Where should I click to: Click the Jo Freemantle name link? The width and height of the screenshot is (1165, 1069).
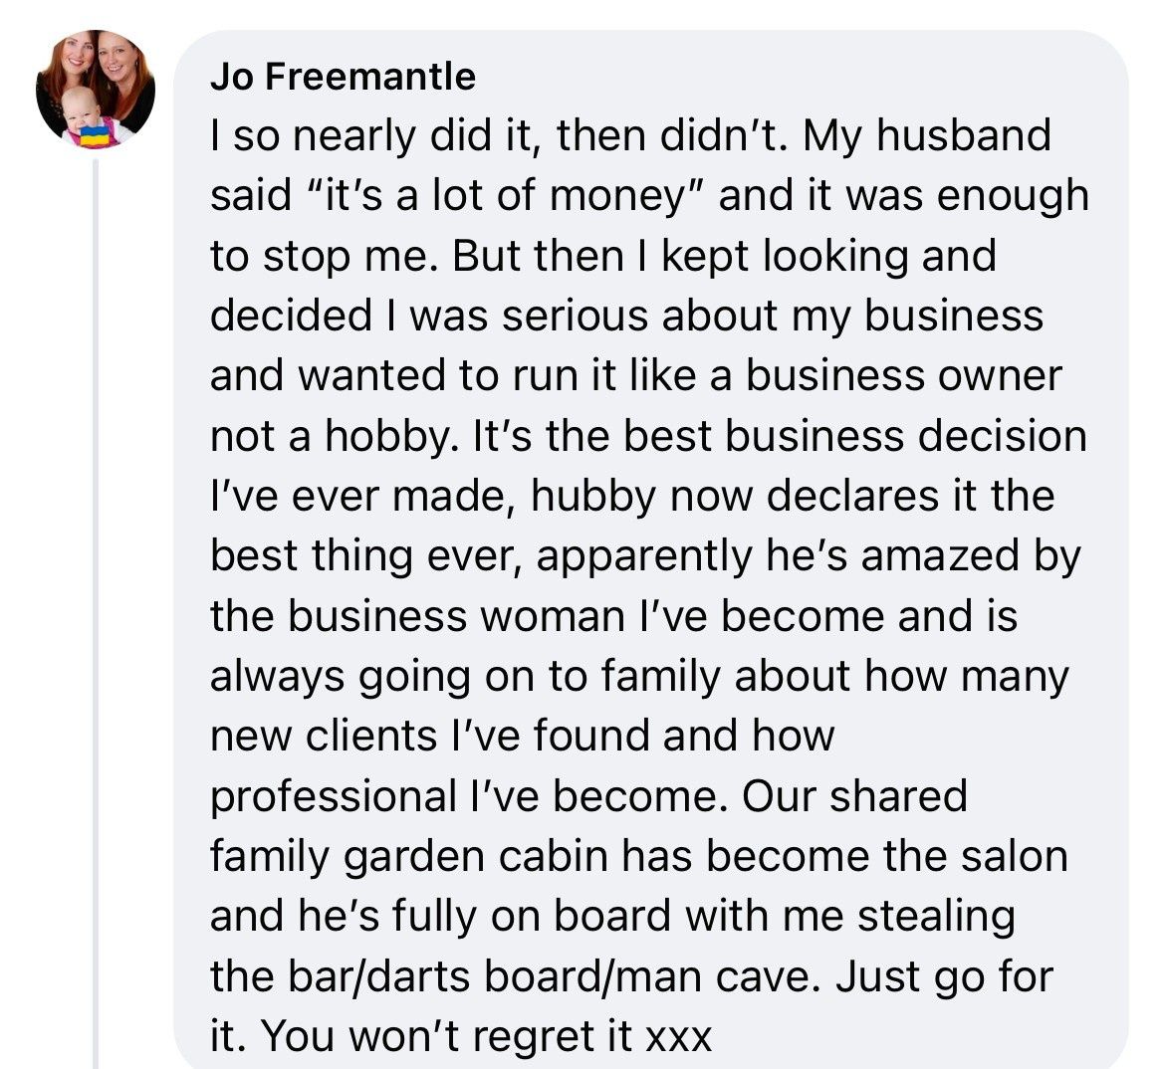[343, 77]
